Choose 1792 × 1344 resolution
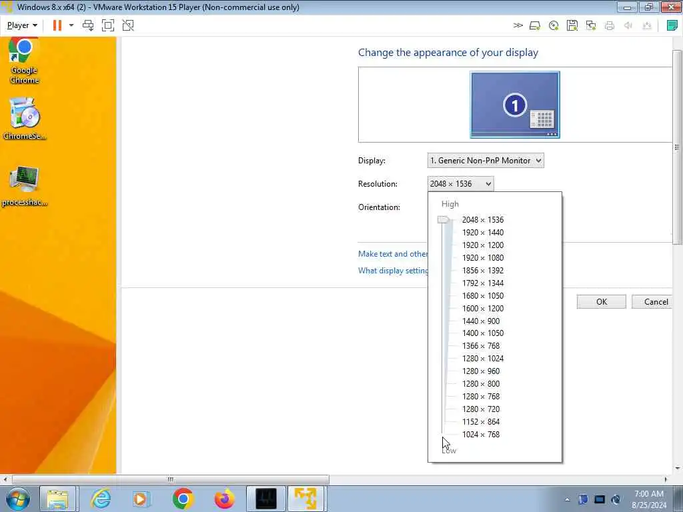Image resolution: width=683 pixels, height=512 pixels. point(483,283)
